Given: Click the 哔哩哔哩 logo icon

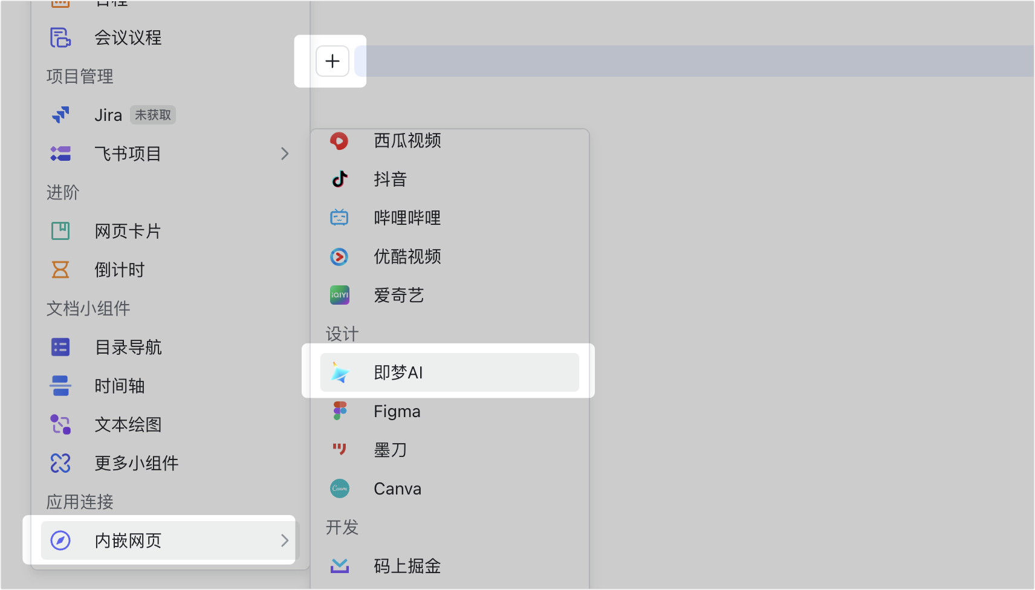Looking at the screenshot, I should (339, 218).
